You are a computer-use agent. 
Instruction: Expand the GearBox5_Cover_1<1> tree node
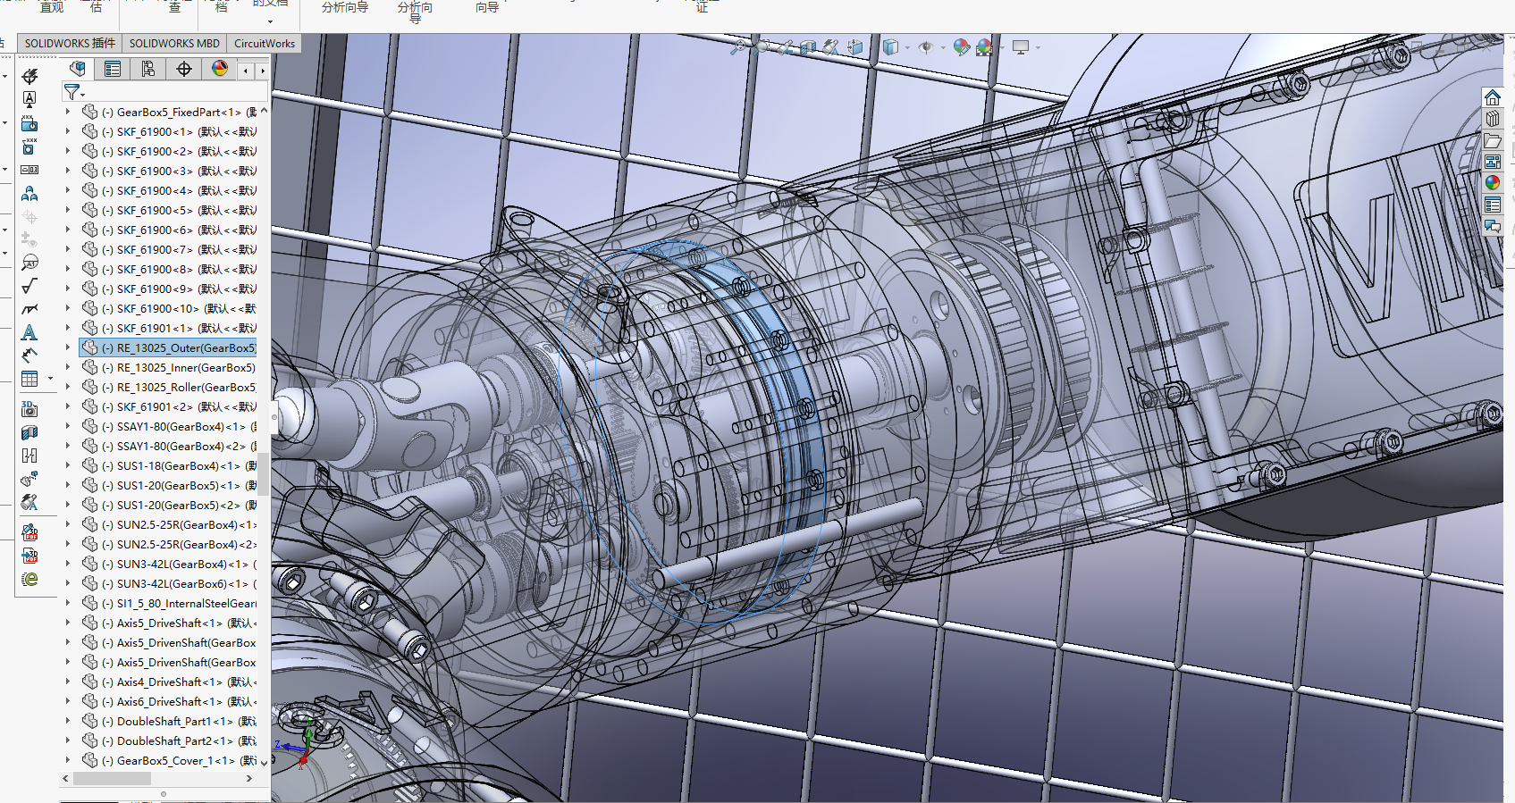68,760
